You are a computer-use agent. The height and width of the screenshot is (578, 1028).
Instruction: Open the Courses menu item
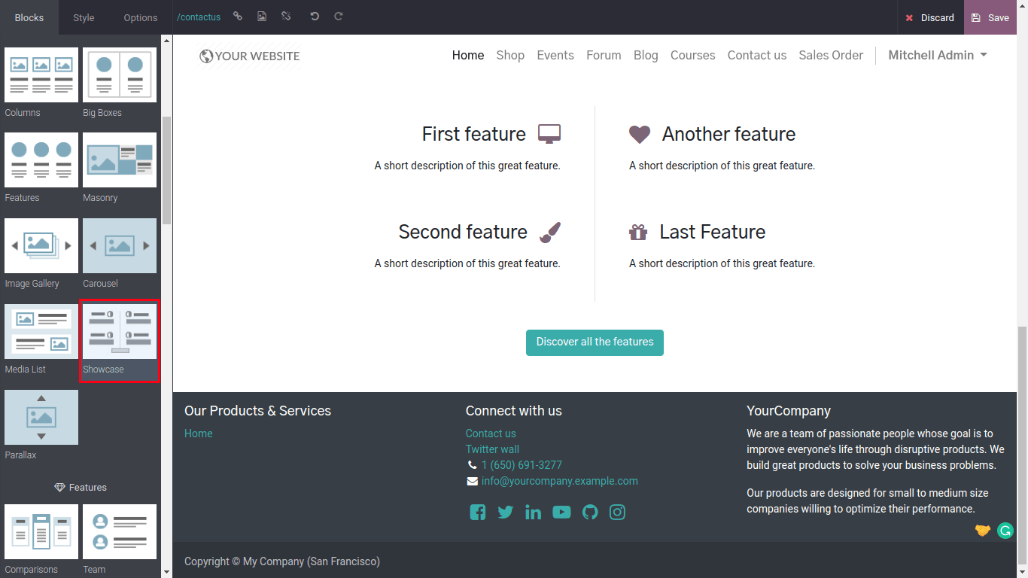(x=693, y=55)
